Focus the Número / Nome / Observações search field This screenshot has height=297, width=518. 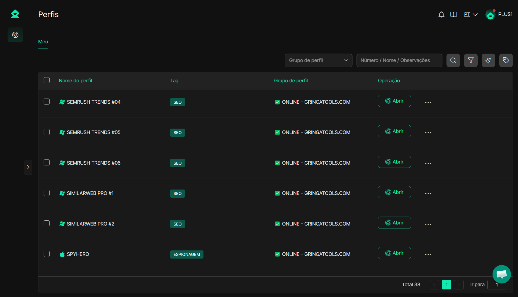click(399, 60)
